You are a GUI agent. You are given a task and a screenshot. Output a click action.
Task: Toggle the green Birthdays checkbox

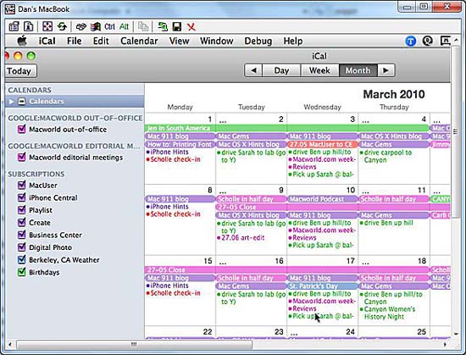[22, 272]
